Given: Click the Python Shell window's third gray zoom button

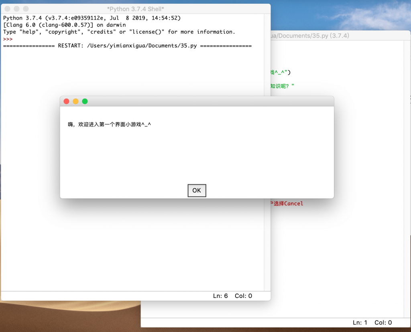Looking at the screenshot, I should coord(26,9).
